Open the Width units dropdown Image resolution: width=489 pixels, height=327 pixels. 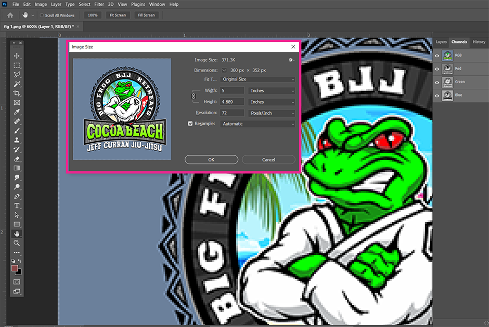pos(272,90)
